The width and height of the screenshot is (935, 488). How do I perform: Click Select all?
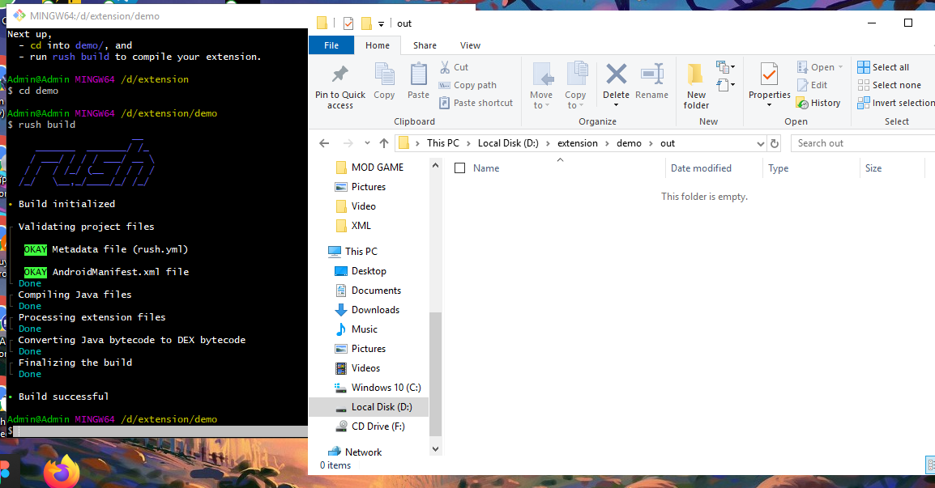(x=883, y=67)
